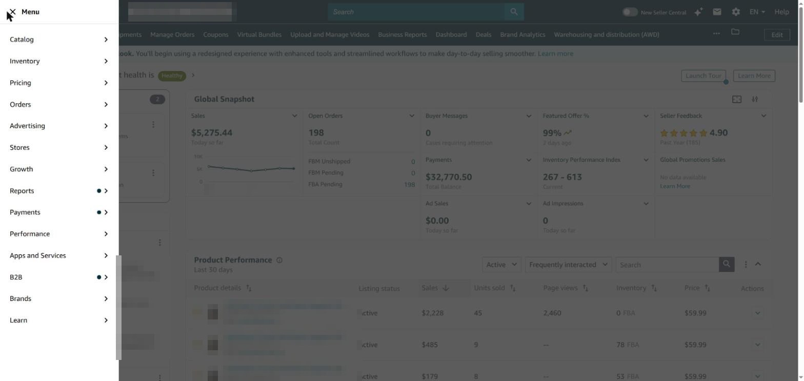Click the Launch Tour button

tap(703, 76)
